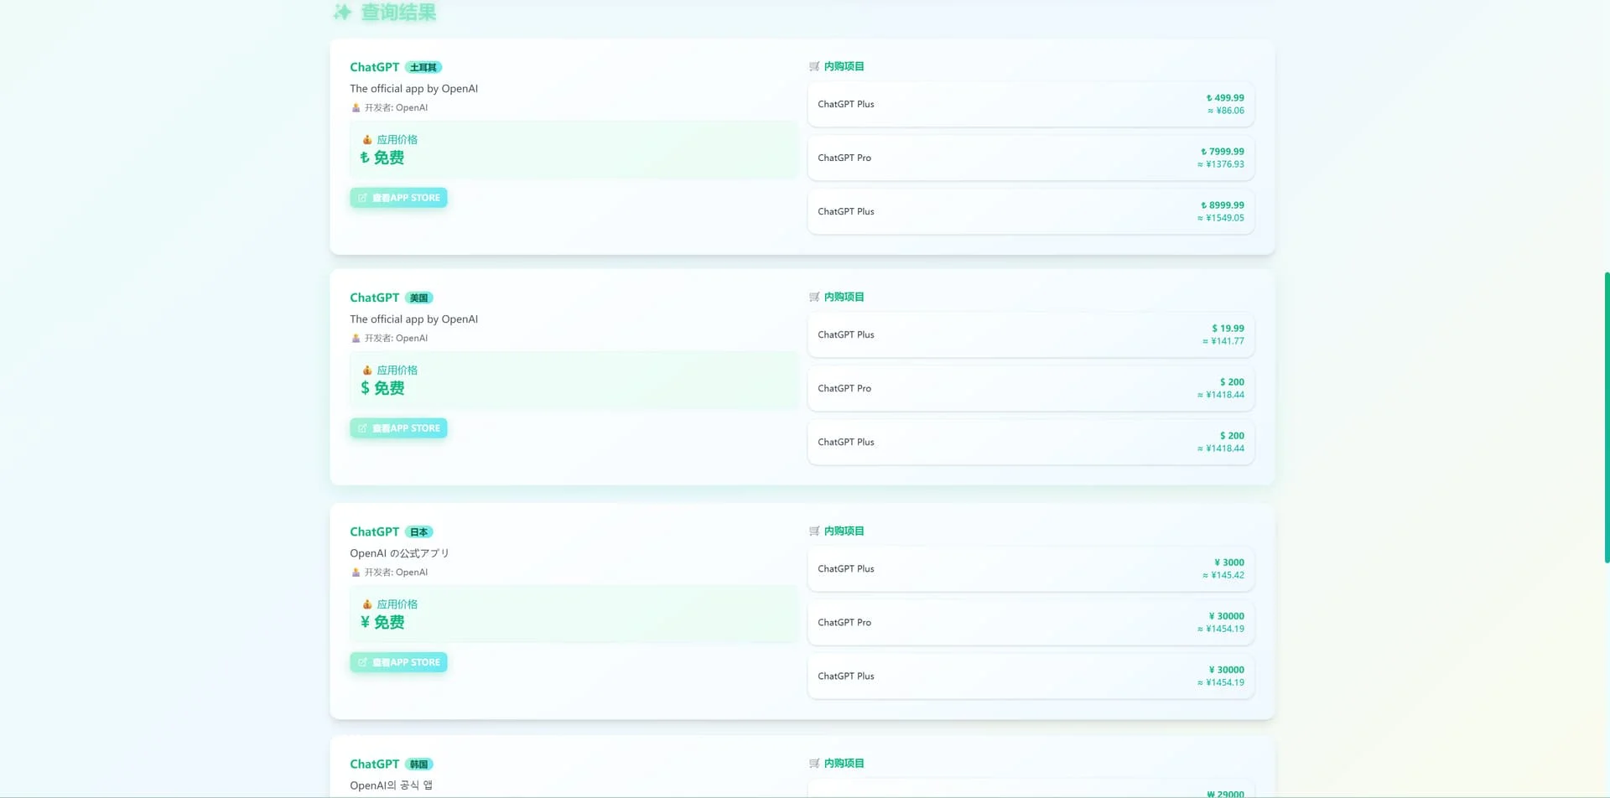
Task: Click the 土耳其 region tag
Action: click(423, 67)
